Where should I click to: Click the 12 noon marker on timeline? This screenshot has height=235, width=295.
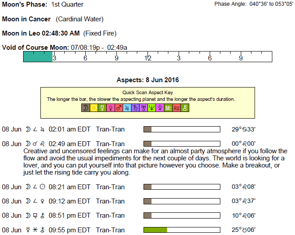(148, 58)
